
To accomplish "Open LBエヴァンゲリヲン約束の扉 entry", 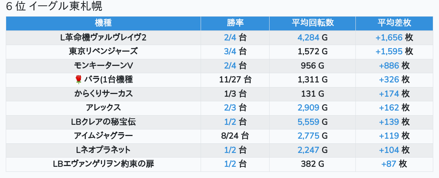I will (x=103, y=164).
